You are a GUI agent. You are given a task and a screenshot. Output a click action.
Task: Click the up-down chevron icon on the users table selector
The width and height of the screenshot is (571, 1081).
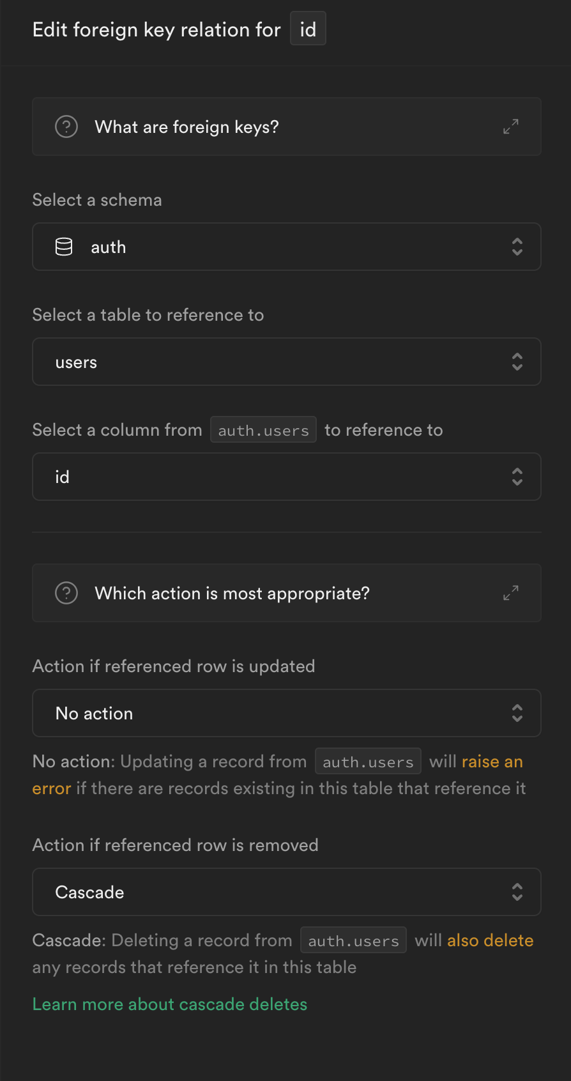click(517, 362)
